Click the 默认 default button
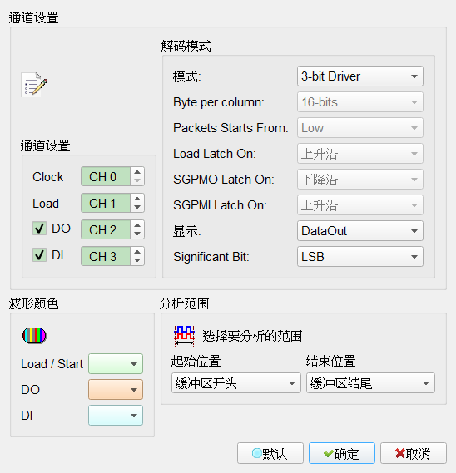This screenshot has height=473, width=456. click(270, 453)
